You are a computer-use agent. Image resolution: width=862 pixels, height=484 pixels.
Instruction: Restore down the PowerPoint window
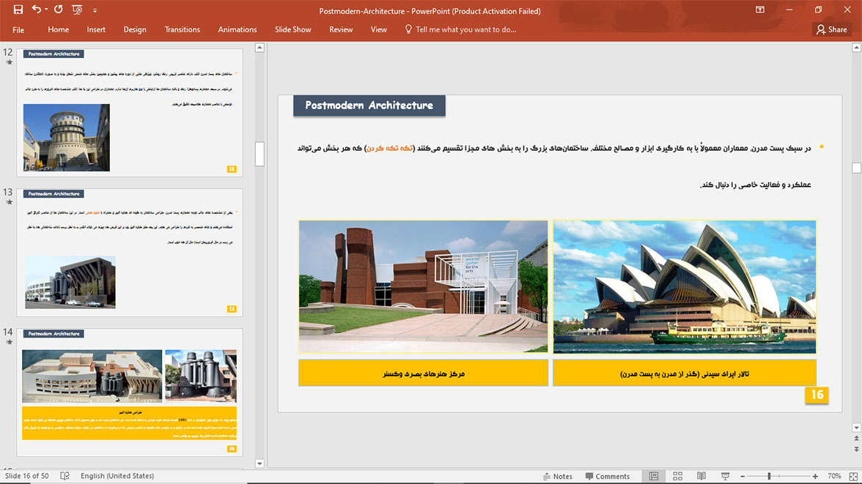pos(819,10)
